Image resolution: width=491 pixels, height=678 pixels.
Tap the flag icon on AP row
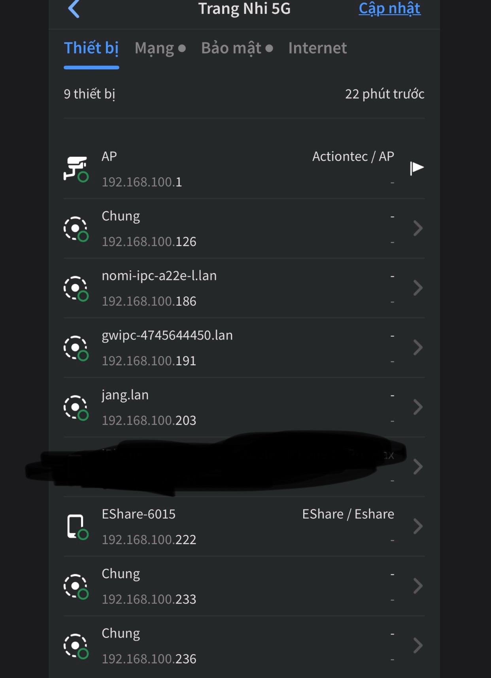417,168
